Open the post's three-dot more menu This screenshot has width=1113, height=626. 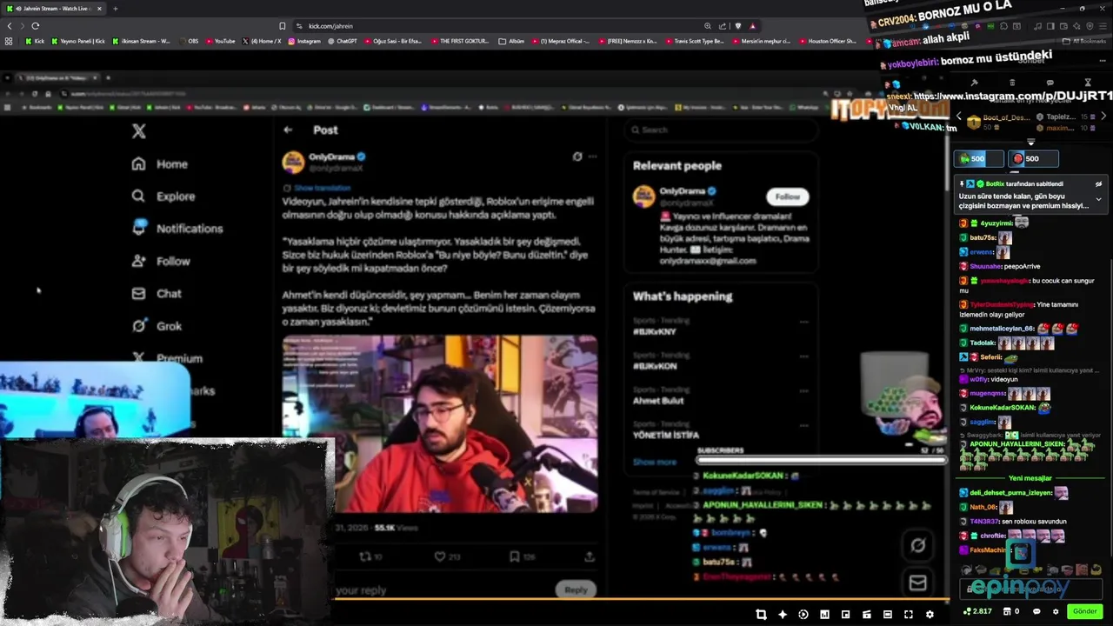coord(593,156)
